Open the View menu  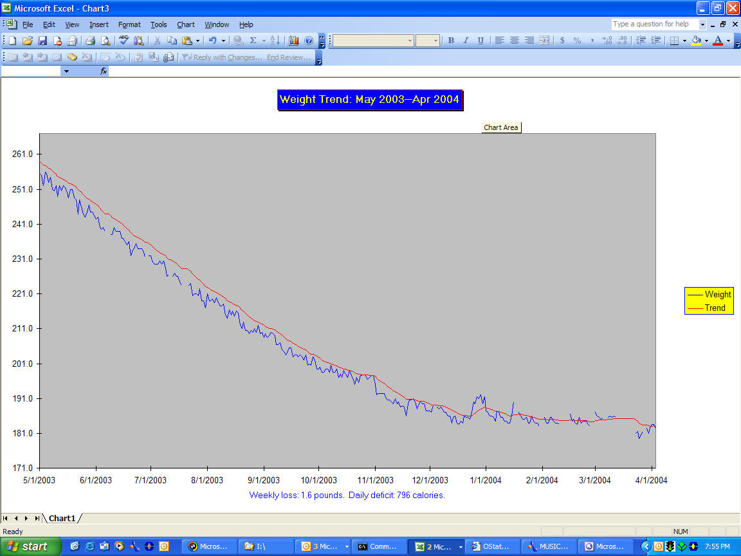click(x=72, y=24)
